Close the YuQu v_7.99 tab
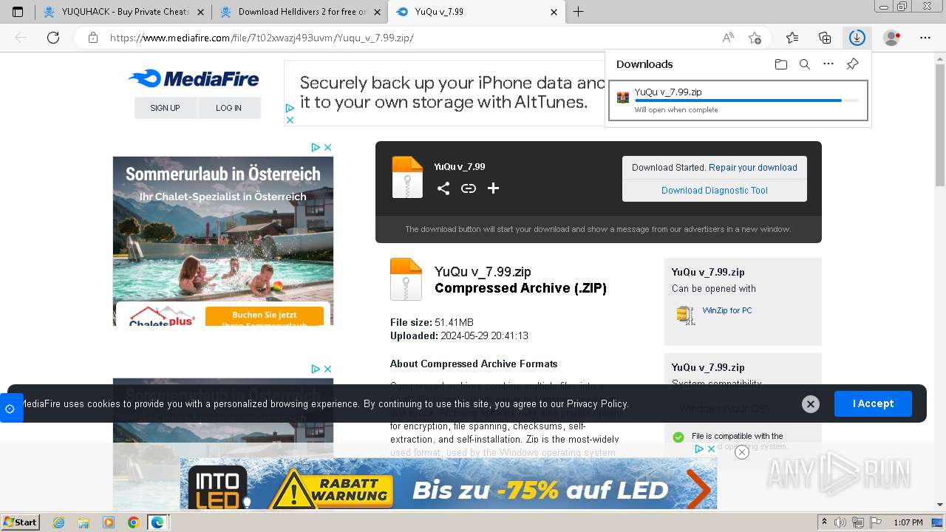This screenshot has height=532, width=946. point(554,12)
